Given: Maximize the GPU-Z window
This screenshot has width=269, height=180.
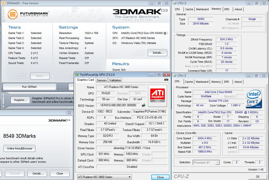Looking at the screenshot, I should 159,75.
